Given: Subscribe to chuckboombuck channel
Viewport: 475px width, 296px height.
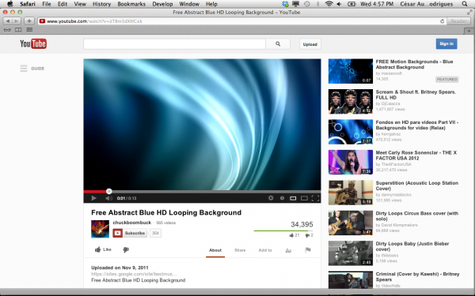Looking at the screenshot, I should pos(130,233).
